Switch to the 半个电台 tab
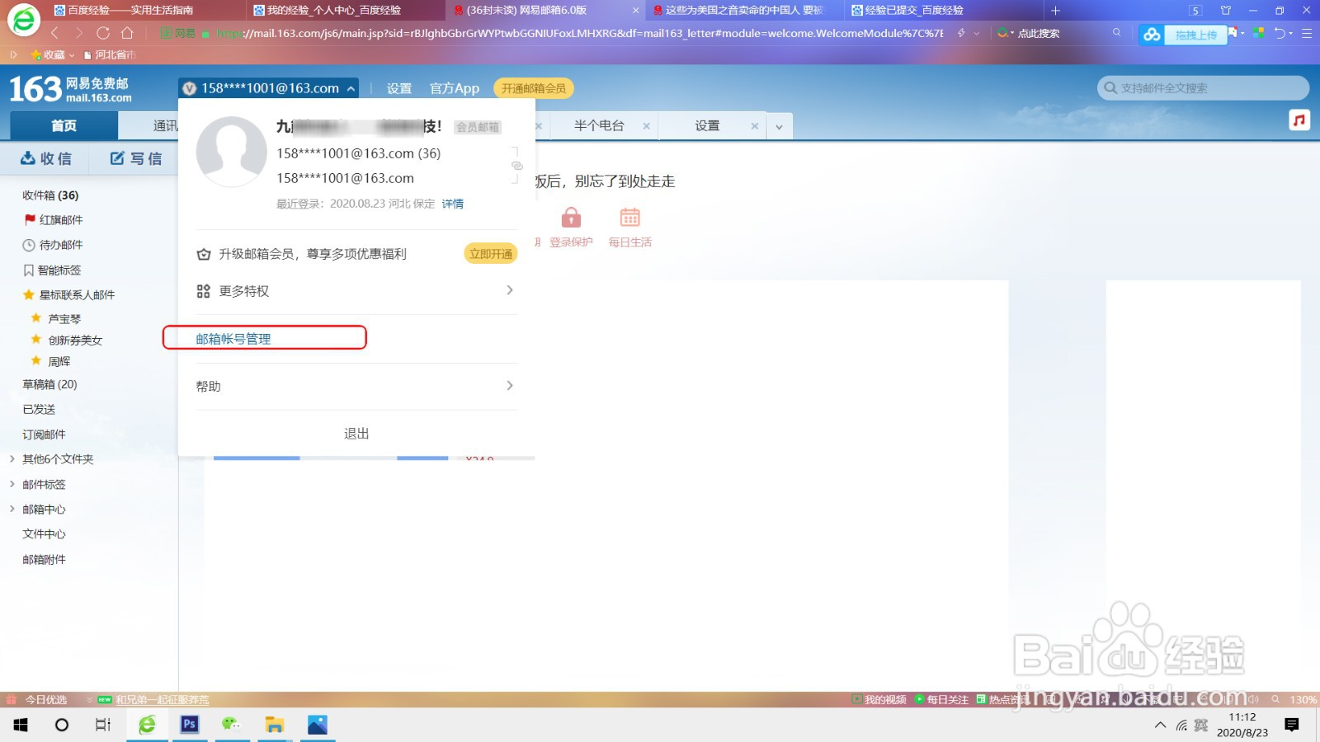Viewport: 1320px width, 742px height. coord(599,125)
